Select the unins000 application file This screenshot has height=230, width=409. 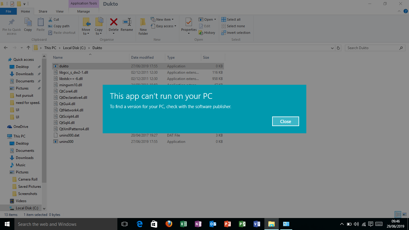tap(138, 142)
